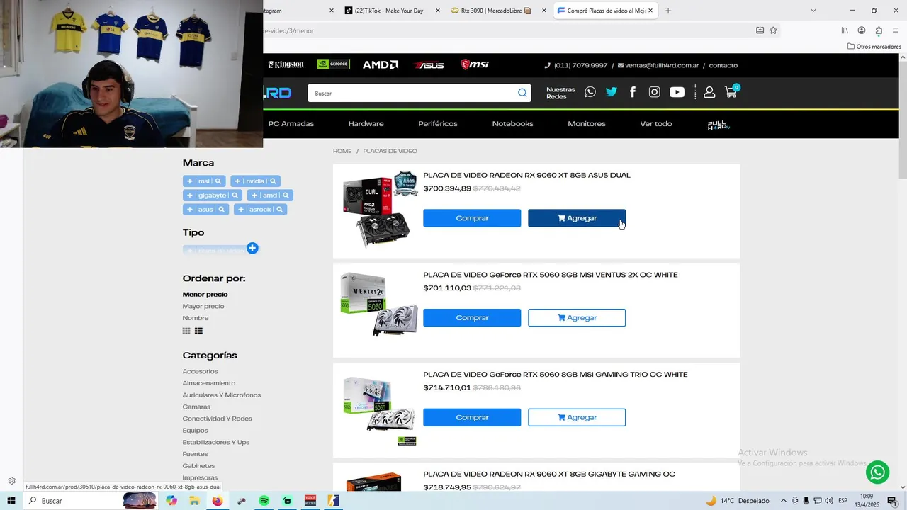Go to HOME in the breadcrumb

(x=342, y=151)
